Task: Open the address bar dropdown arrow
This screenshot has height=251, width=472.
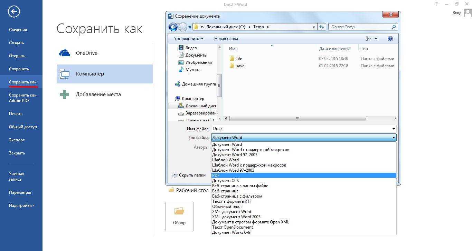Action: click(314, 27)
